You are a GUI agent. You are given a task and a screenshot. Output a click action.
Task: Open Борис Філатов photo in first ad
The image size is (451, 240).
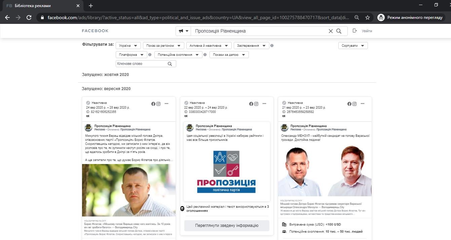pos(129,190)
